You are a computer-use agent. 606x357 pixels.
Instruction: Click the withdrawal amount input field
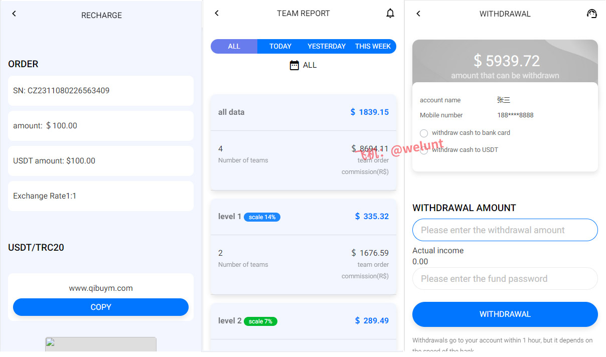pyautogui.click(x=505, y=230)
